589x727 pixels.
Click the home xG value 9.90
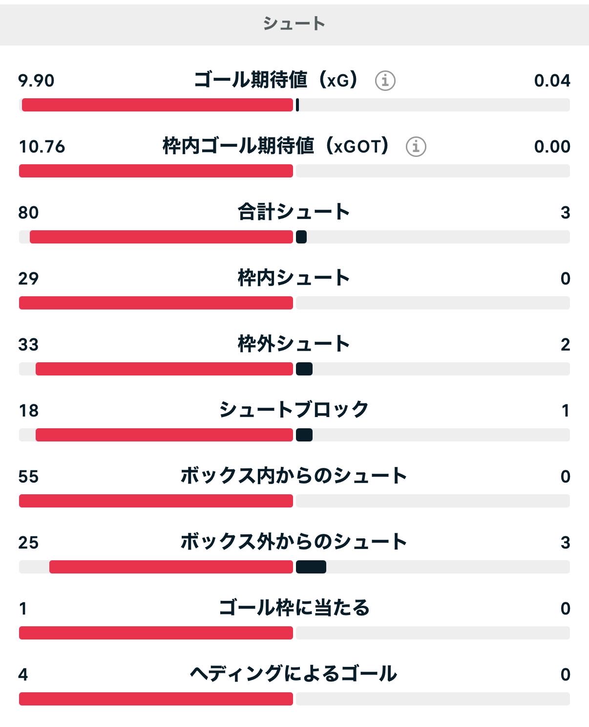pyautogui.click(x=36, y=80)
